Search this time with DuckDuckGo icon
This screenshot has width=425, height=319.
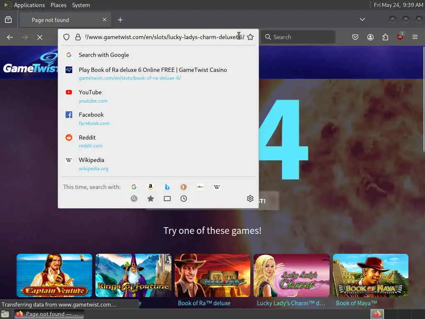click(183, 187)
